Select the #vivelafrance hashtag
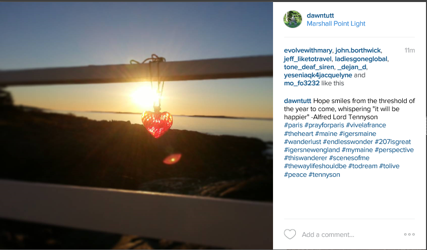427x250 pixels. click(x=366, y=125)
